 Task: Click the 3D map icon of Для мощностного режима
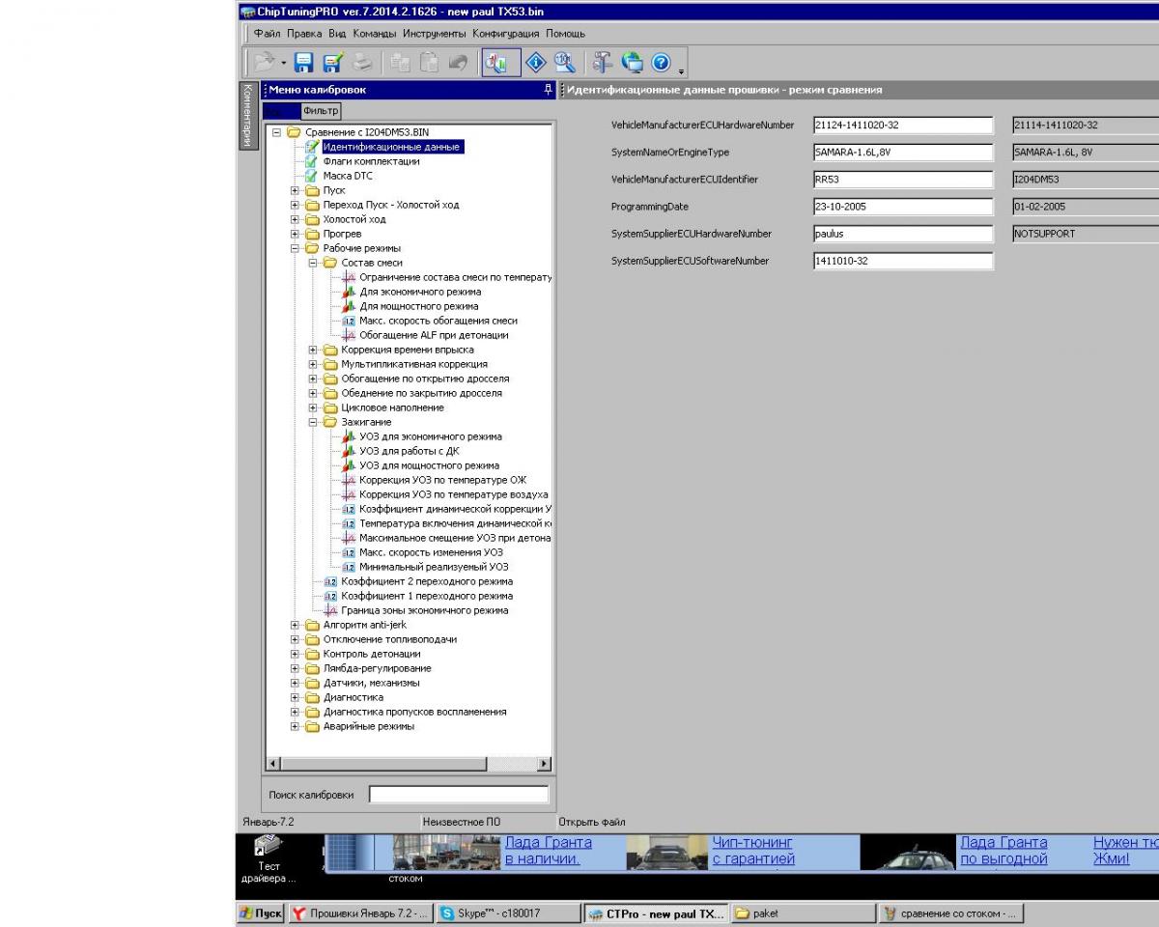[350, 306]
